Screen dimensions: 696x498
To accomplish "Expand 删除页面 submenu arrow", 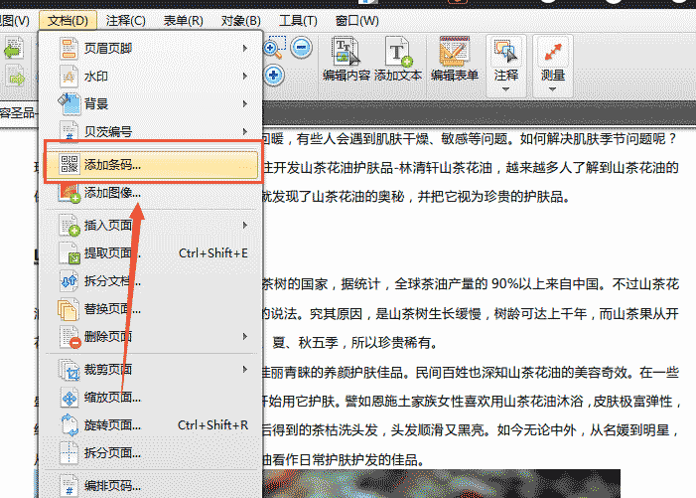I will click(x=245, y=336).
